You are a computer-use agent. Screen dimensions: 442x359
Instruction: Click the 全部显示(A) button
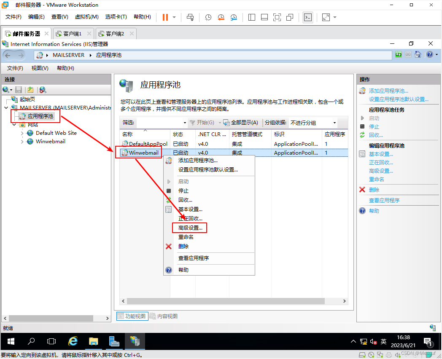click(x=241, y=123)
